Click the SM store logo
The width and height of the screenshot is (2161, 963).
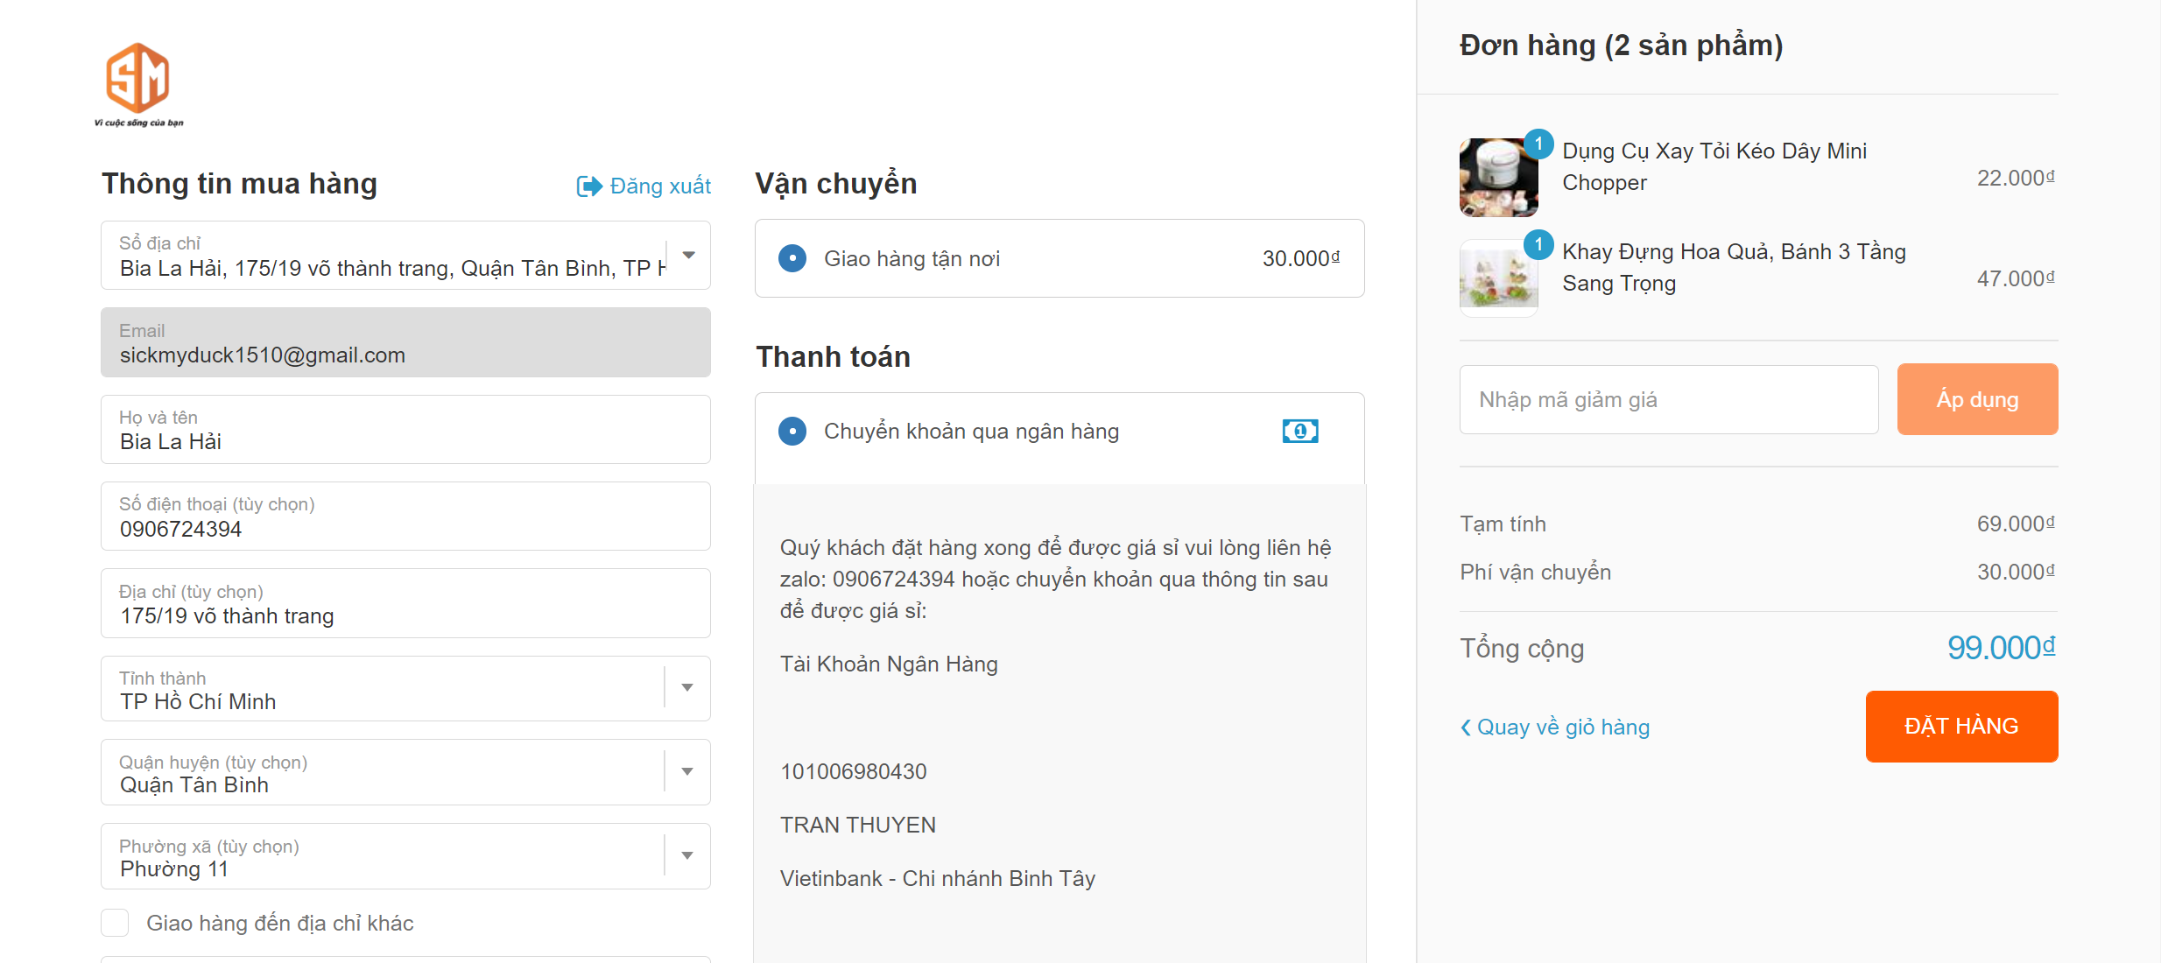pos(138,84)
